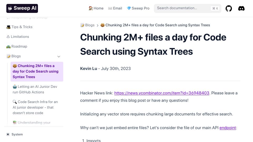Open Code Search Infra blog post
This screenshot has width=253, height=142.
pyautogui.click(x=37, y=107)
